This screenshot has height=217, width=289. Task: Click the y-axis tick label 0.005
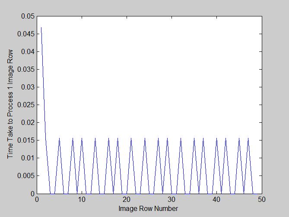pyautogui.click(x=25, y=176)
